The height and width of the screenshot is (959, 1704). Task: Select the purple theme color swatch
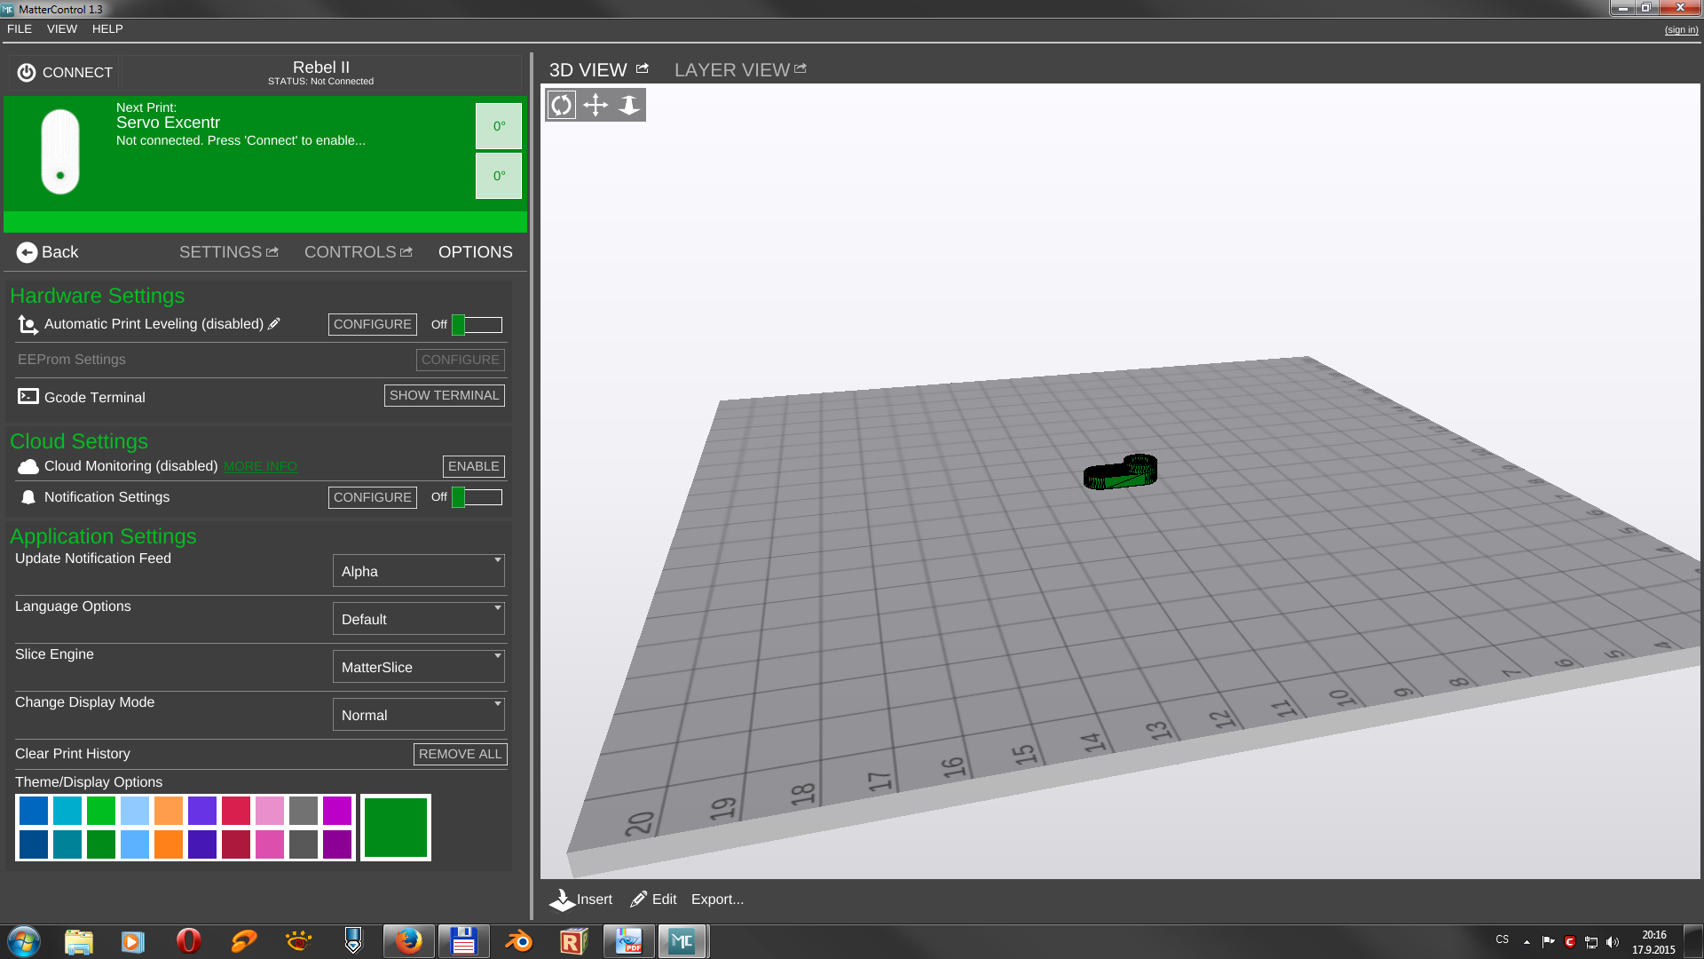[x=202, y=811]
